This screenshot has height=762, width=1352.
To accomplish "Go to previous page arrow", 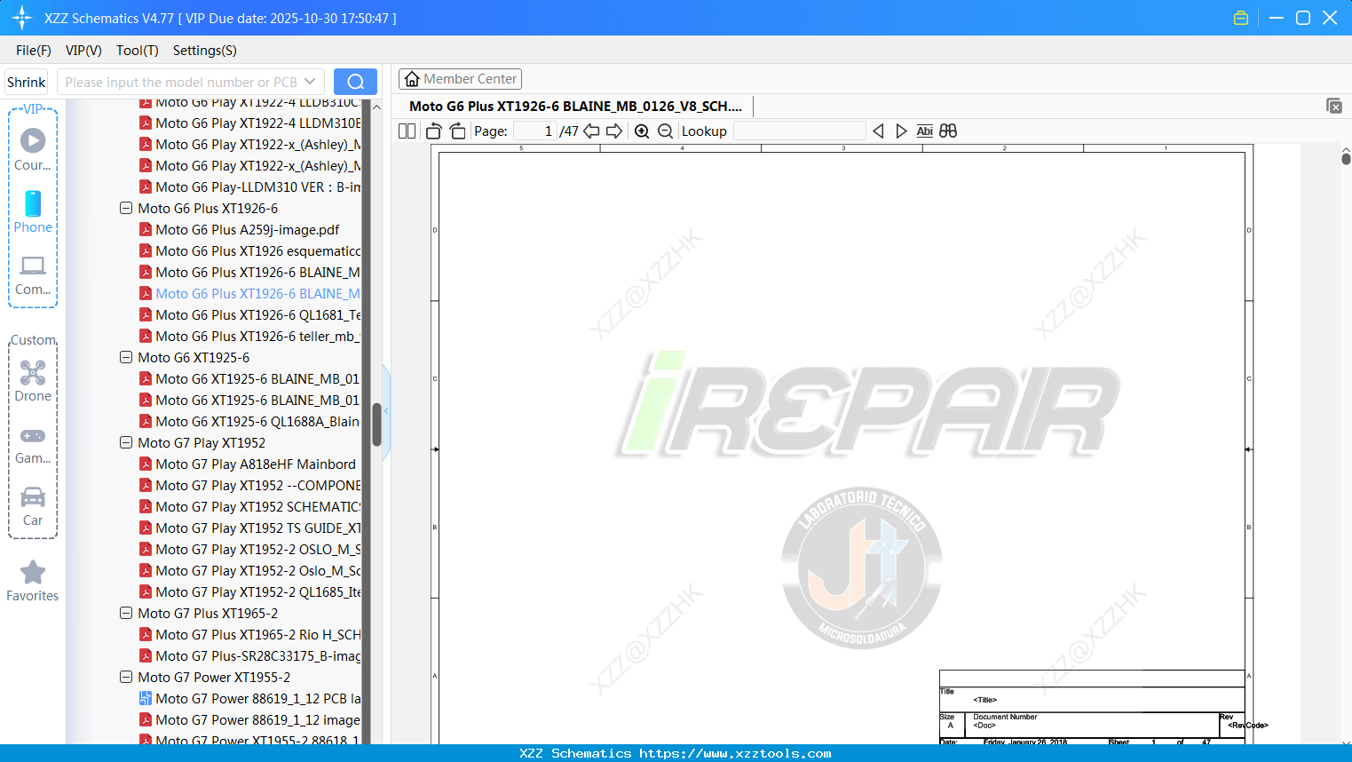I will (591, 131).
